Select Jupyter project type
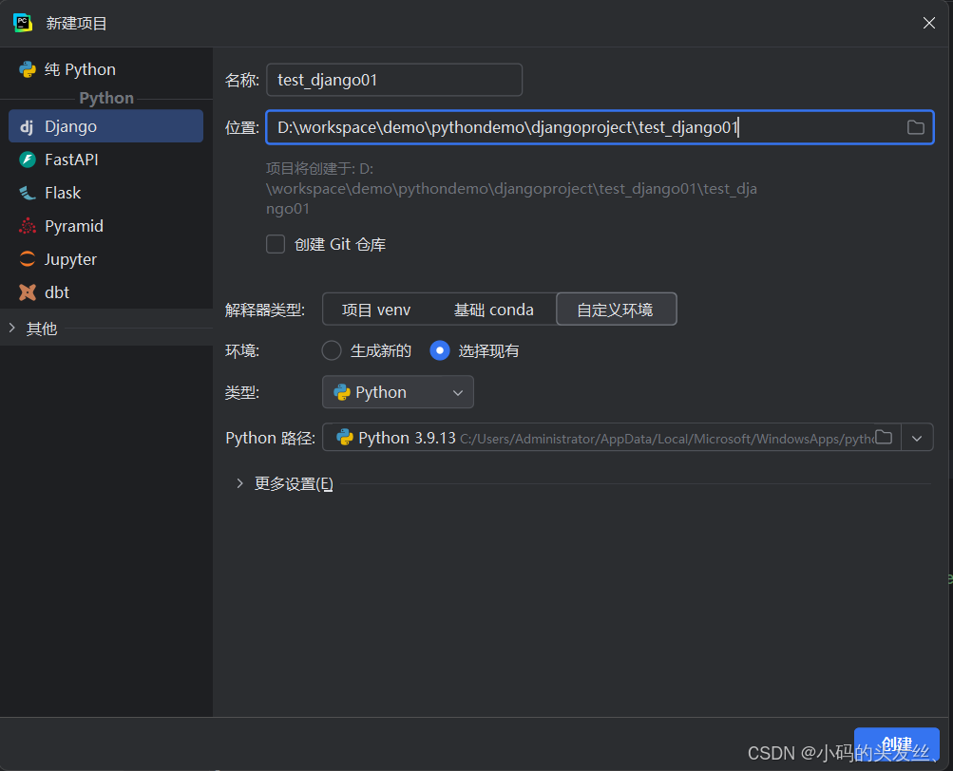Image resolution: width=953 pixels, height=771 pixels. tap(105, 259)
